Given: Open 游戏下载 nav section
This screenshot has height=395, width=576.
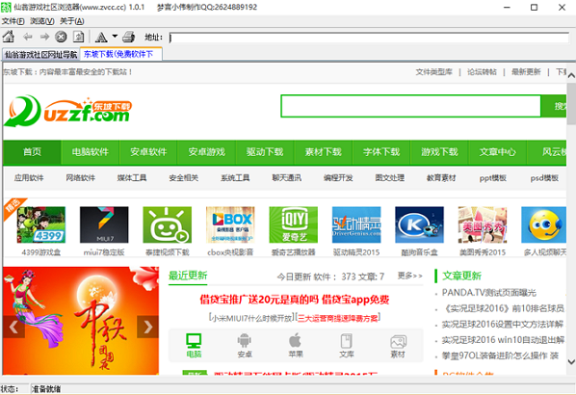Looking at the screenshot, I should pyautogui.click(x=439, y=152).
